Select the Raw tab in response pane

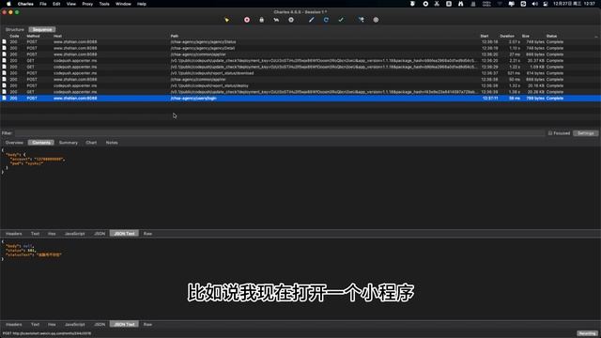coord(147,324)
